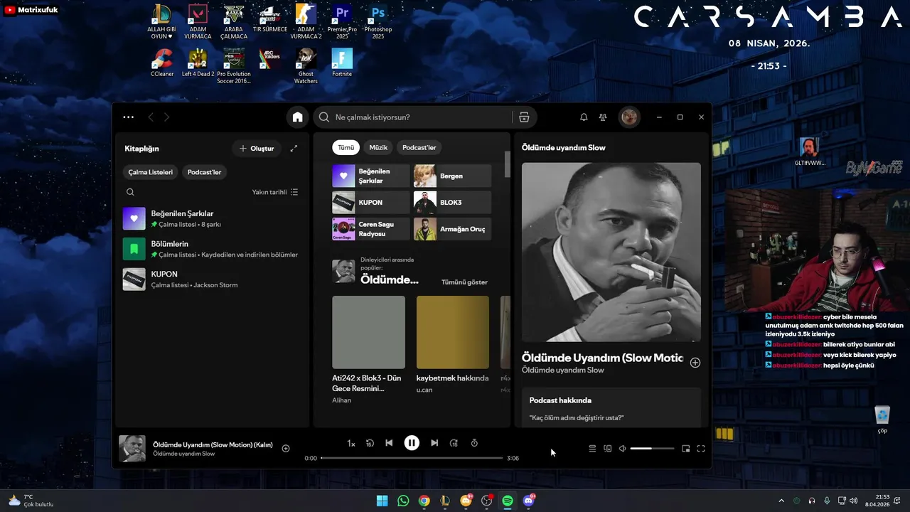Open the Friend Activity icon
910x512 pixels.
603,117
